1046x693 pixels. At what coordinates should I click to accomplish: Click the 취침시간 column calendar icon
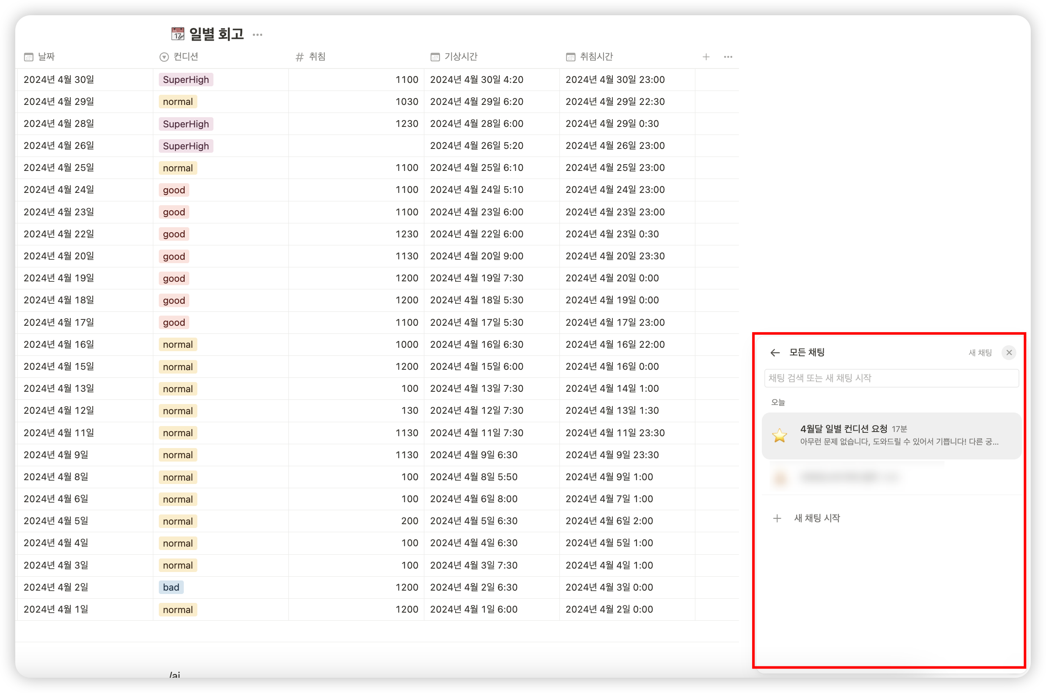click(x=570, y=57)
